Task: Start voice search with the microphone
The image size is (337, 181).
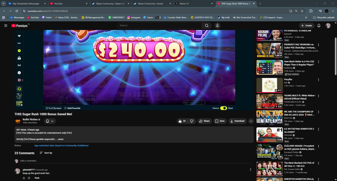Action: pyautogui.click(x=217, y=26)
